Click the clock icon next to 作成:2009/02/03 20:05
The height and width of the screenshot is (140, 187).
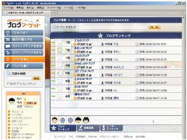click(x=137, y=60)
